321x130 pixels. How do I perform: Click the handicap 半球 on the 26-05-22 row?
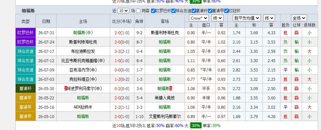point(206,98)
